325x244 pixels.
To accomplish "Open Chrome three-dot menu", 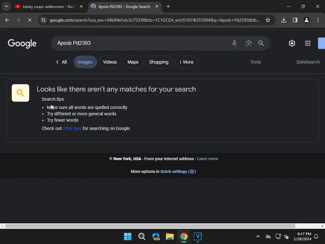I will click(318, 20).
